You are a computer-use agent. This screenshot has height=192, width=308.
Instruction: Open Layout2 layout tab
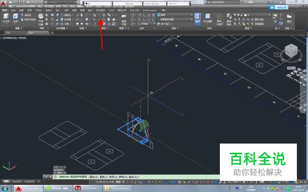click(29, 181)
